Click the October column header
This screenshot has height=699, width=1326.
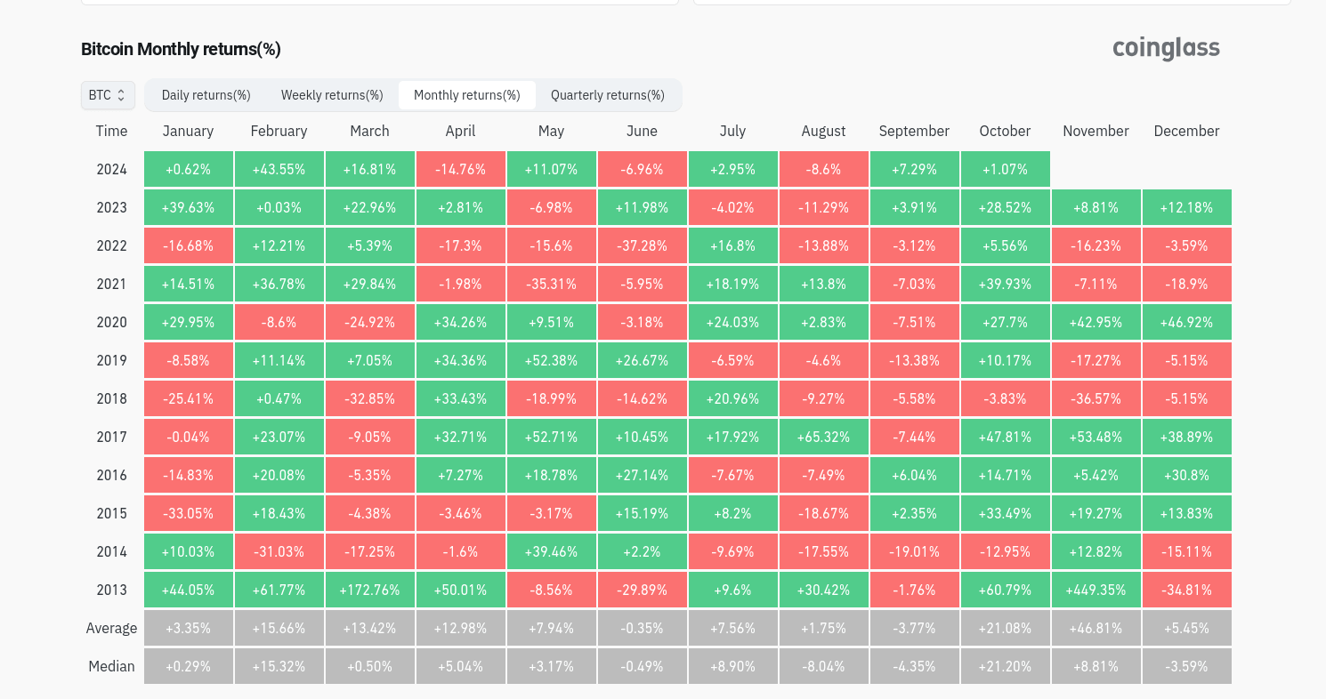1005,131
